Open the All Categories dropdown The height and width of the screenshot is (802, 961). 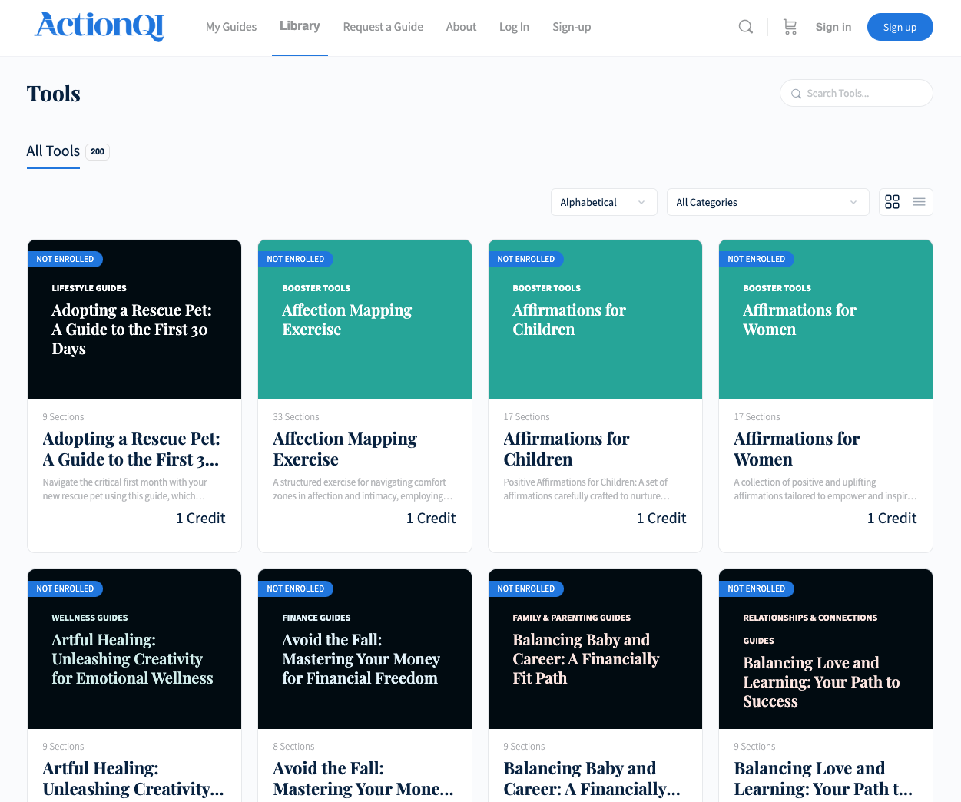click(767, 202)
